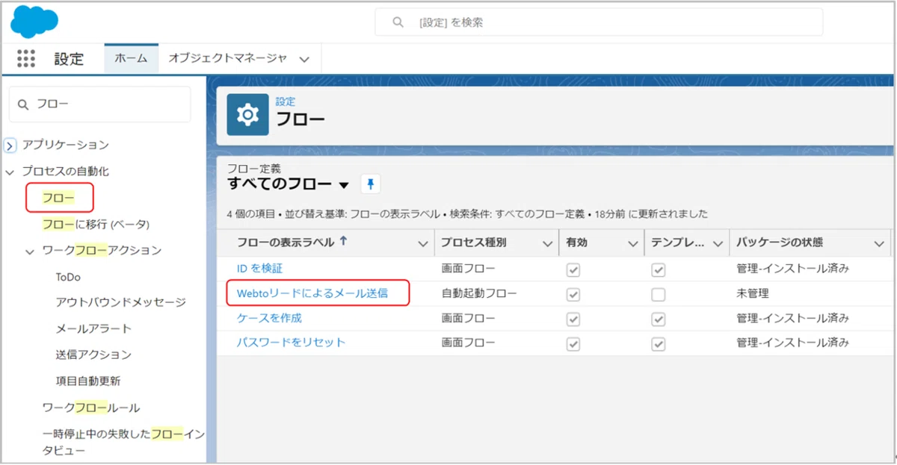The width and height of the screenshot is (897, 465).
Task: Click the Salesforce cloud logo
Action: [34, 21]
